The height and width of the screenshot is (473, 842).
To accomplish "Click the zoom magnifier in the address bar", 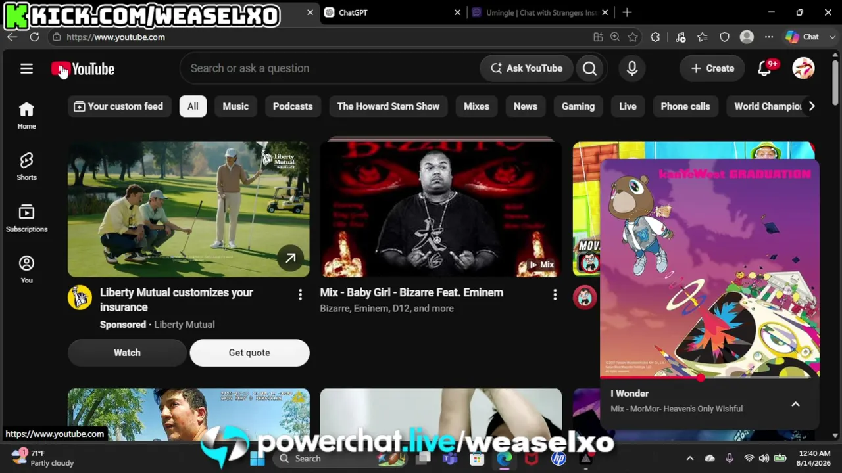I will pyautogui.click(x=615, y=37).
